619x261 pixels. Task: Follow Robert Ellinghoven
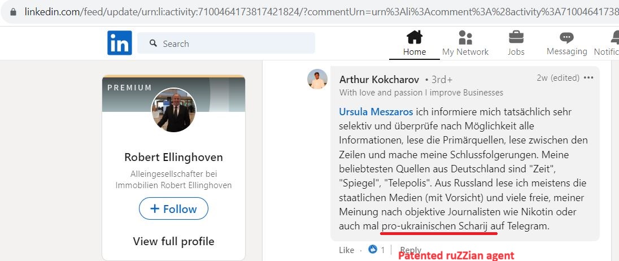pyautogui.click(x=174, y=208)
